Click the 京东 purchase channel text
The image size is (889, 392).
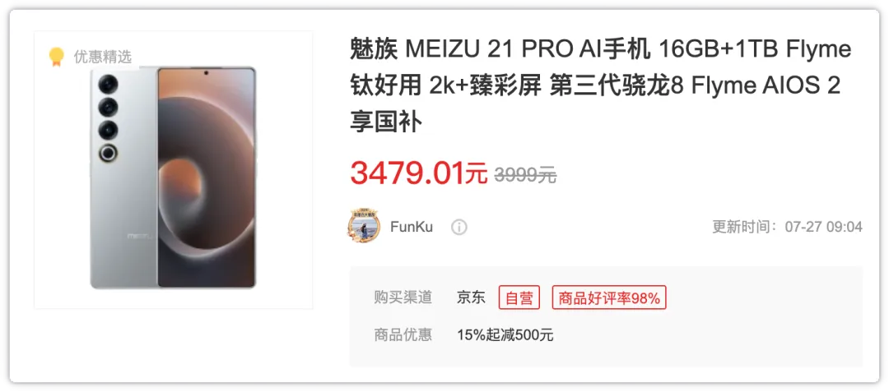click(x=471, y=297)
